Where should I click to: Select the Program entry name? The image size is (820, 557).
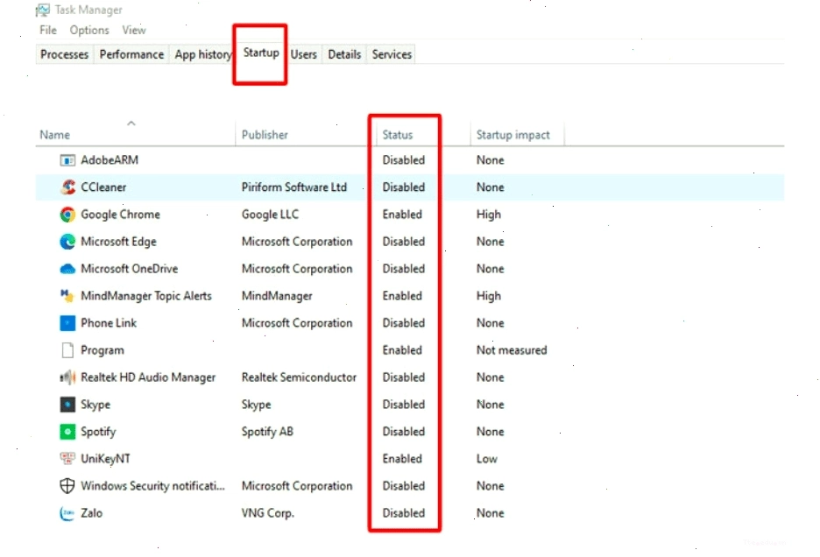(102, 350)
